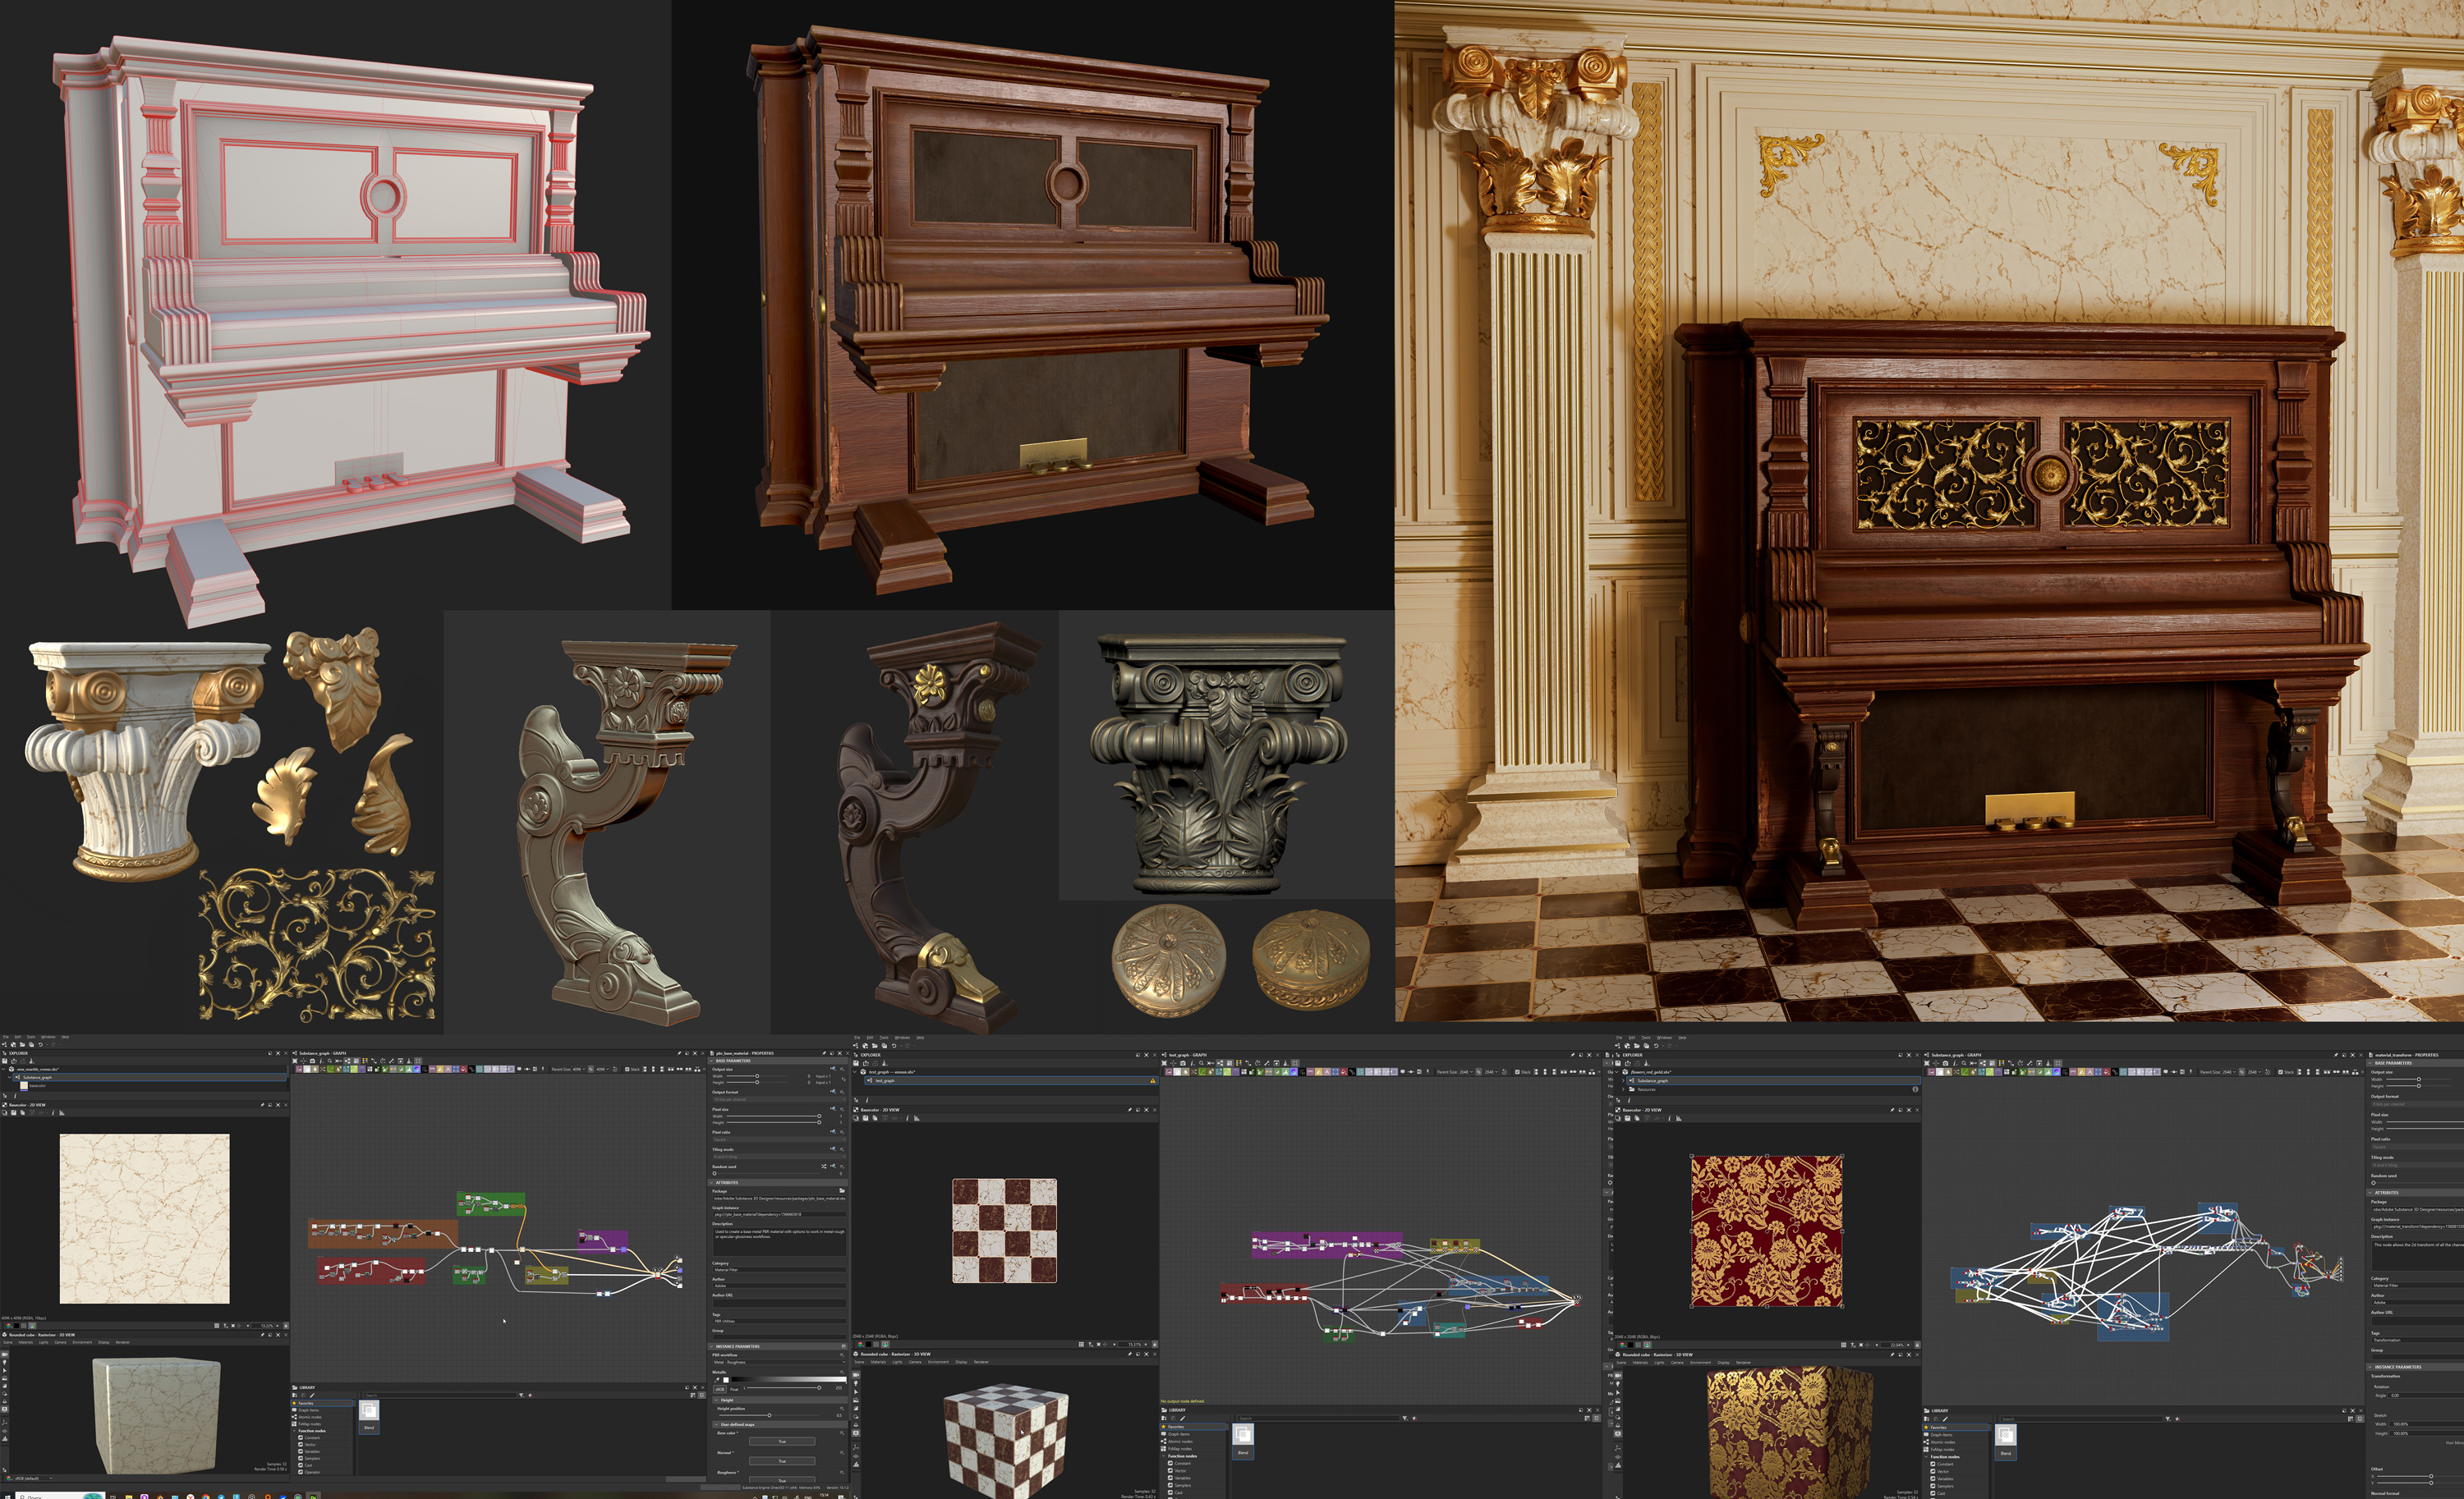The height and width of the screenshot is (1499, 2464).
Task: Open Tools menu in the test_graph Designer window
Action: pyautogui.click(x=884, y=1038)
